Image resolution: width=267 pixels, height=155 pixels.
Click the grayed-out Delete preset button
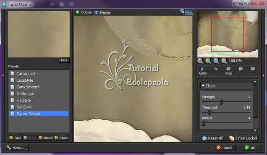coord(30,138)
